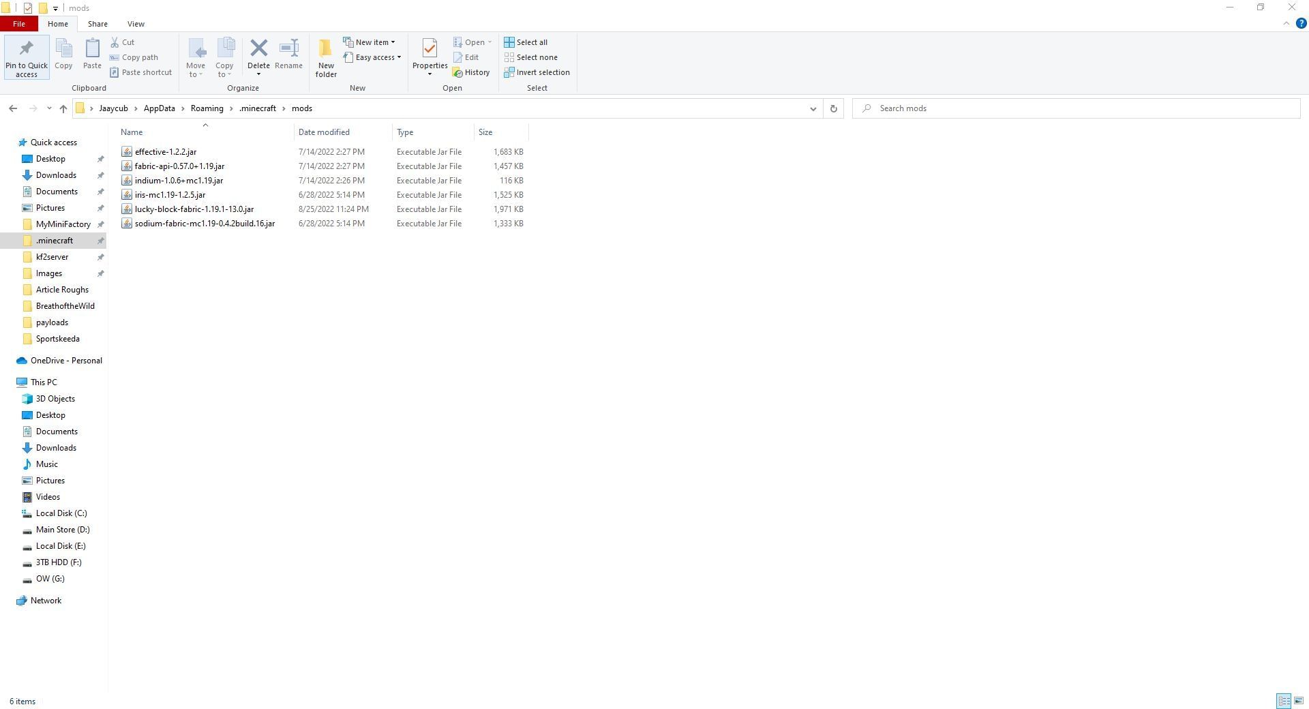The height and width of the screenshot is (709, 1309).
Task: Click the Delete icon in ribbon
Action: [x=258, y=49]
